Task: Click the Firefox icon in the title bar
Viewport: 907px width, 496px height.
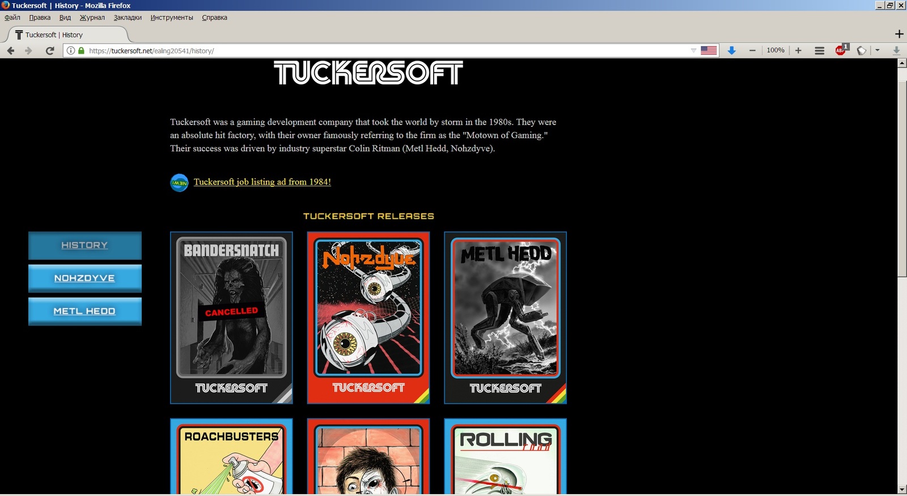Action: [6, 5]
